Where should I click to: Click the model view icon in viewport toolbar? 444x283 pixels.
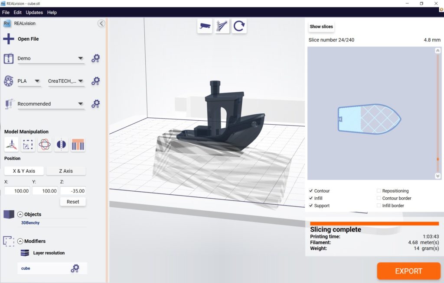[222, 26]
